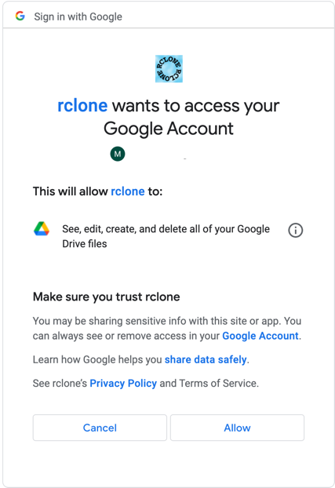Click the 'This will allow' label text
Image resolution: width=335 pixels, height=488 pixels.
tap(71, 191)
